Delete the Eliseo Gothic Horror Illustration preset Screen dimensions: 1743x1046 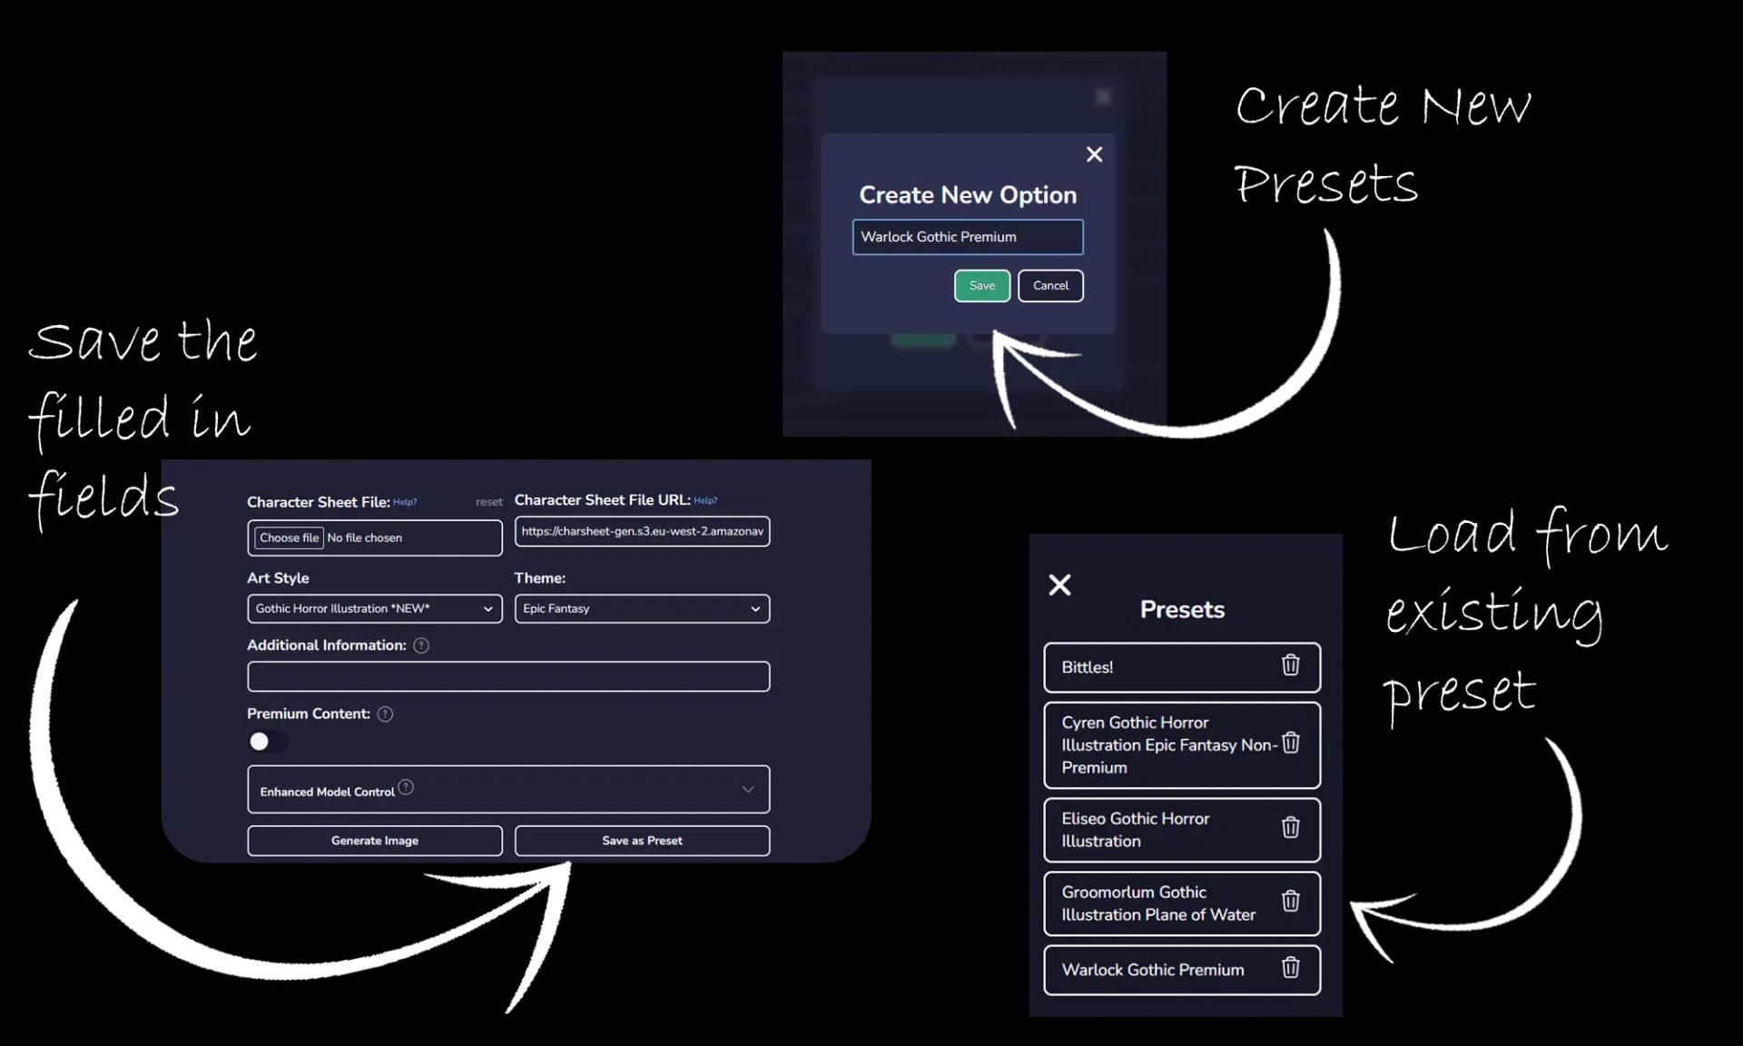pyautogui.click(x=1290, y=829)
